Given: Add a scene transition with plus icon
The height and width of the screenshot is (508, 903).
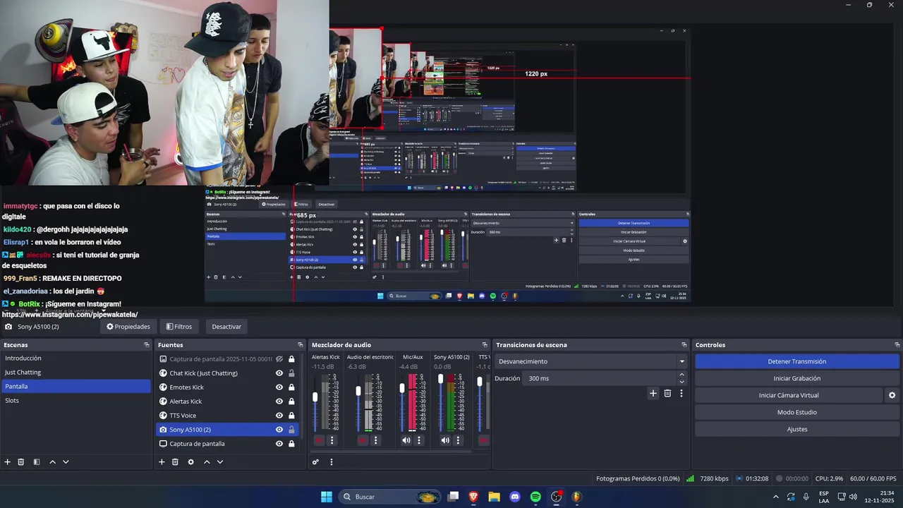Looking at the screenshot, I should (x=653, y=394).
